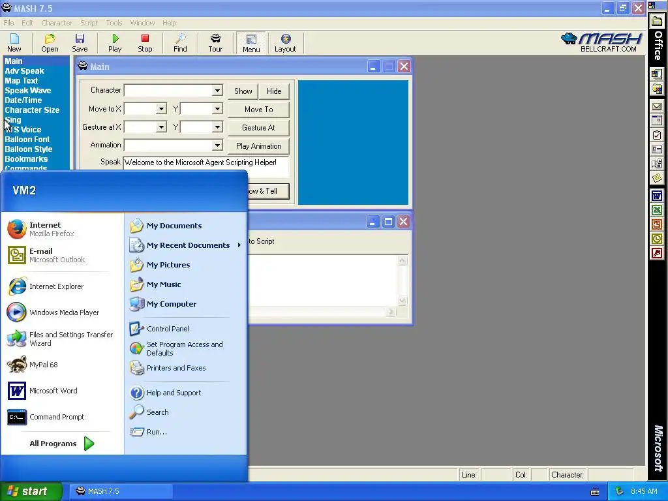Select Bookmarks in the sidebar

coord(26,159)
